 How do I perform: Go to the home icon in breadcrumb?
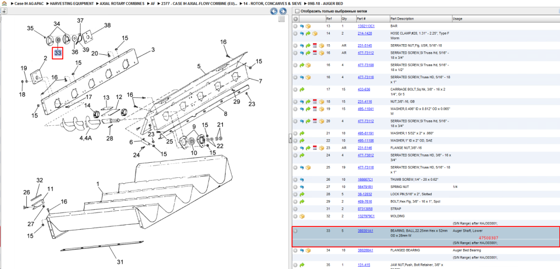[4, 3]
